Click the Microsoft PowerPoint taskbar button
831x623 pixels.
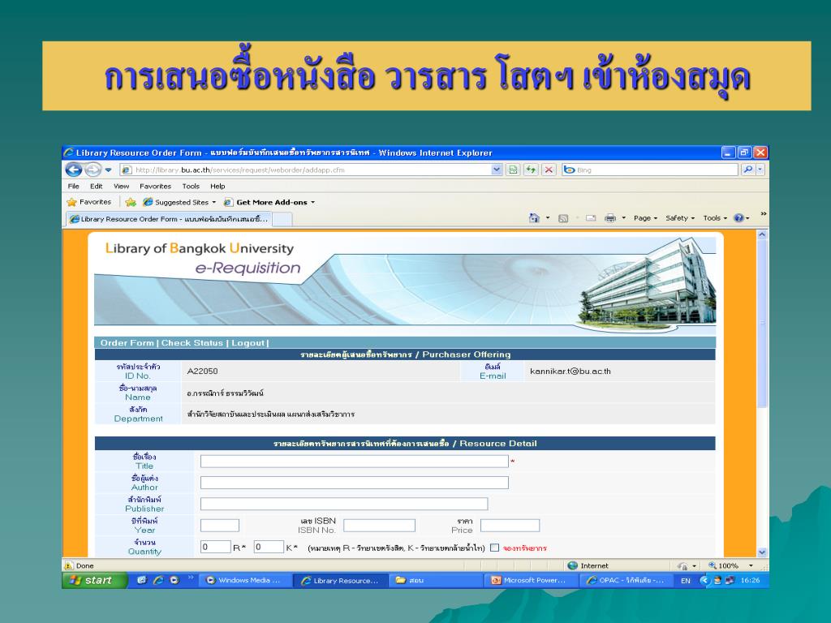531,581
